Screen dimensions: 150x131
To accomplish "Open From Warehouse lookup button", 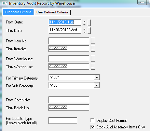I will tap(93, 59).
